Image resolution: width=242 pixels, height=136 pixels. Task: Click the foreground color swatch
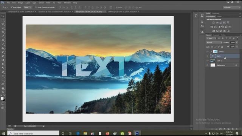coord(2,98)
